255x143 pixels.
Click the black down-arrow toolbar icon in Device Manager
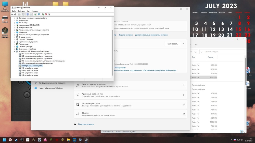(49, 14)
